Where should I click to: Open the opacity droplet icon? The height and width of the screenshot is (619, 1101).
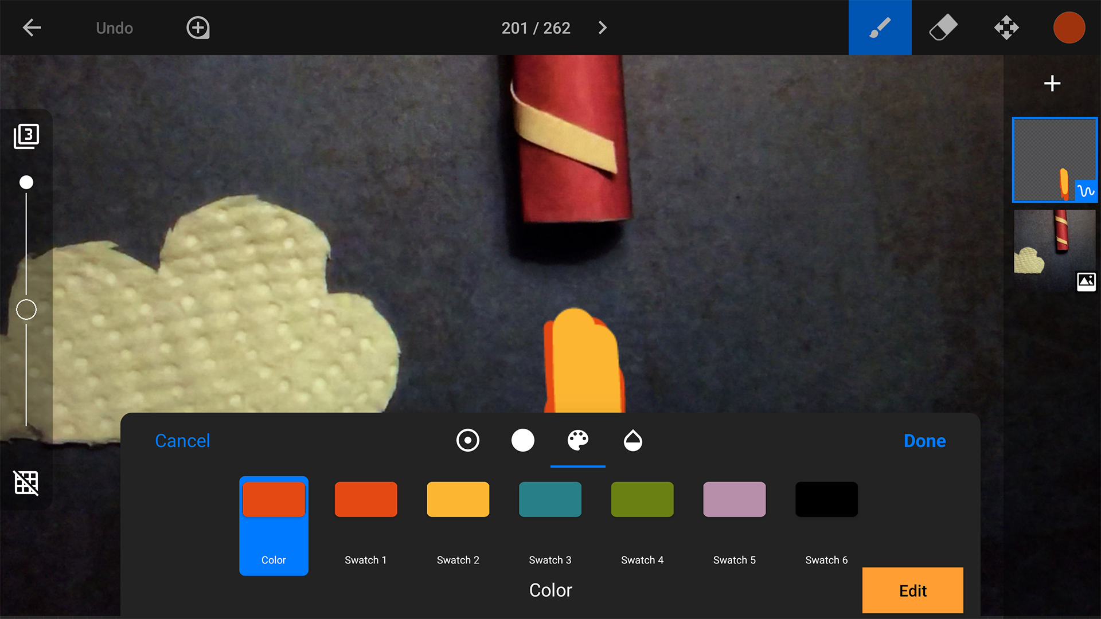pos(633,440)
